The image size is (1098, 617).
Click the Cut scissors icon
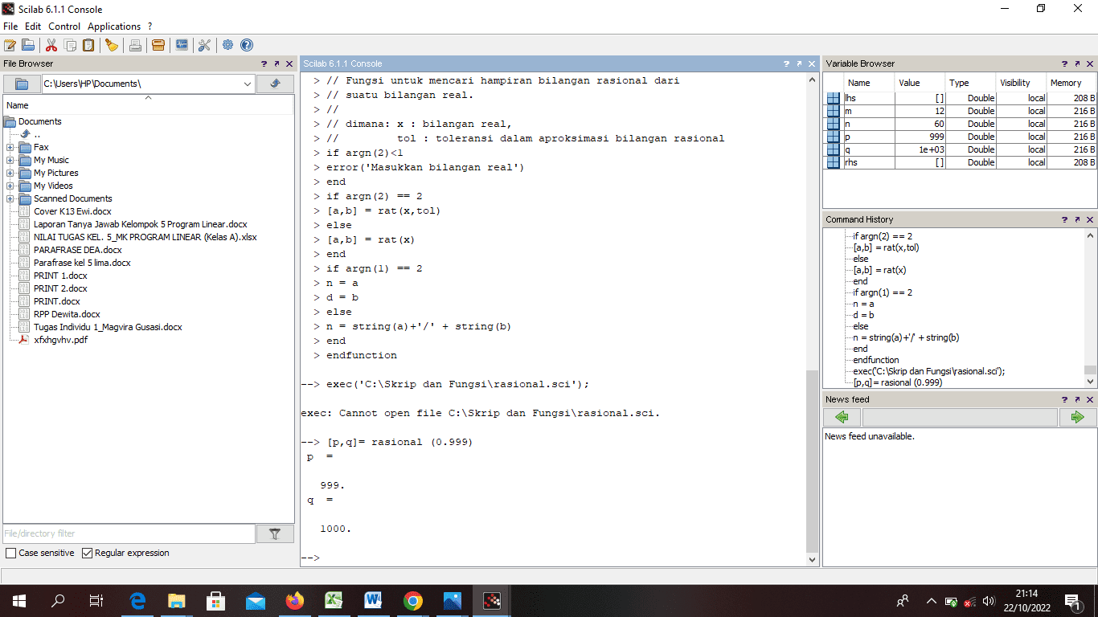(x=51, y=45)
